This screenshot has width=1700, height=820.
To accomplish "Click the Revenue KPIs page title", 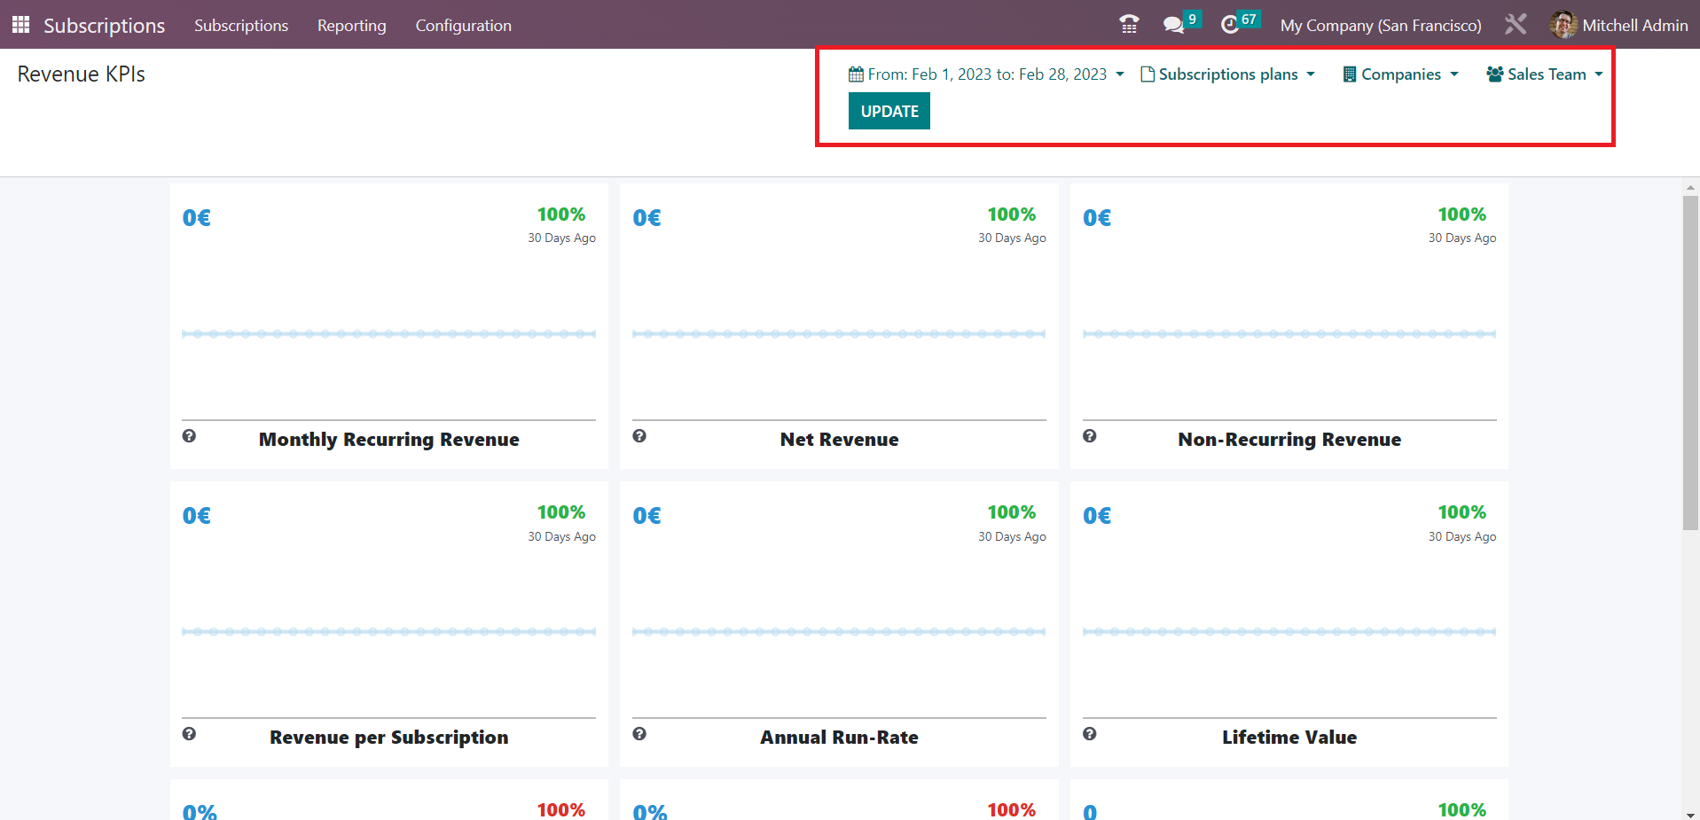I will click(x=82, y=74).
